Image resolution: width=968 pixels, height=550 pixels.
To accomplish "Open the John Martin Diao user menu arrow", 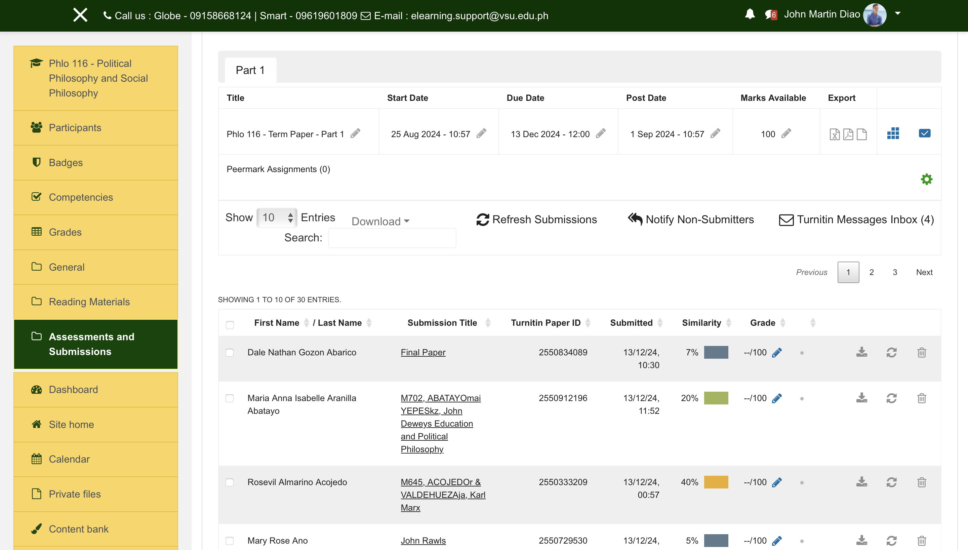I will click(x=898, y=13).
